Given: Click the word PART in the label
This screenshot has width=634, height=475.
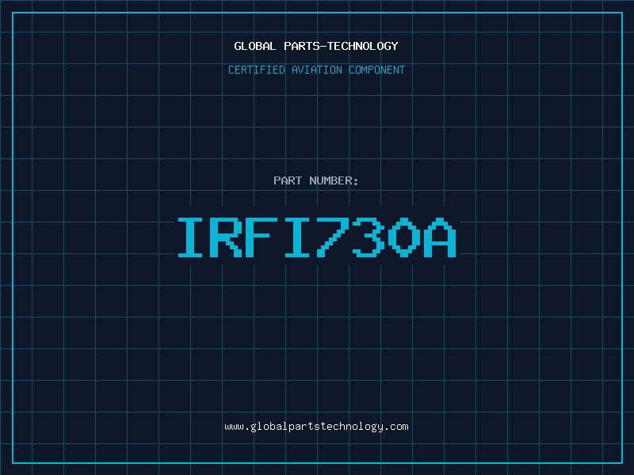Looking at the screenshot, I should point(288,180).
